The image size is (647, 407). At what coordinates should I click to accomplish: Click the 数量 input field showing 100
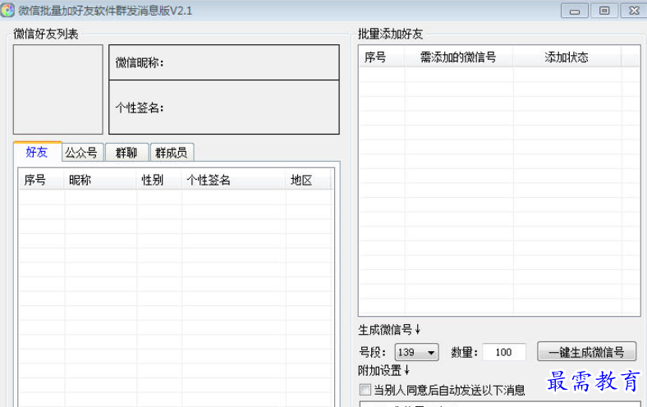[504, 352]
